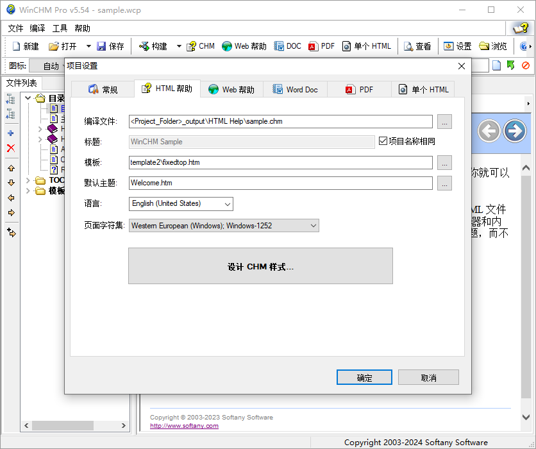Open the 帮助 menu
Screen dimensions: 536x449
click(82, 28)
